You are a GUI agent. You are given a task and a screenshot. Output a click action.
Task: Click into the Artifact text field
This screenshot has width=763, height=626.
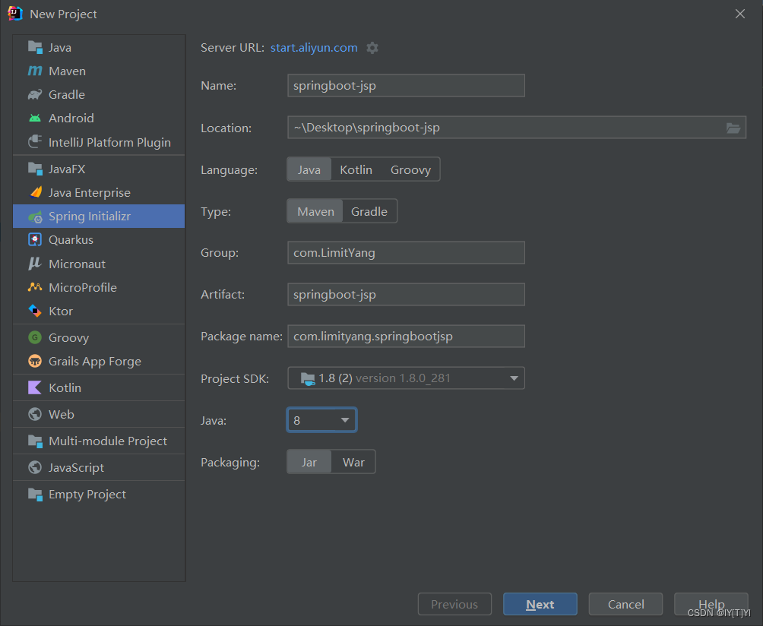407,294
